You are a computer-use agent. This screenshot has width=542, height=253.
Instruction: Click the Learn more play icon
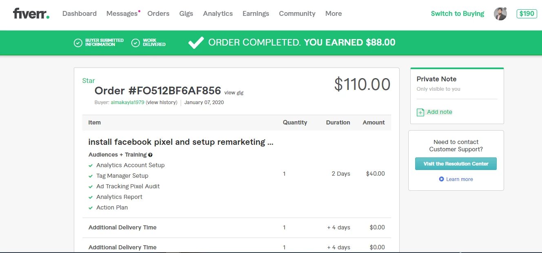[441, 179]
